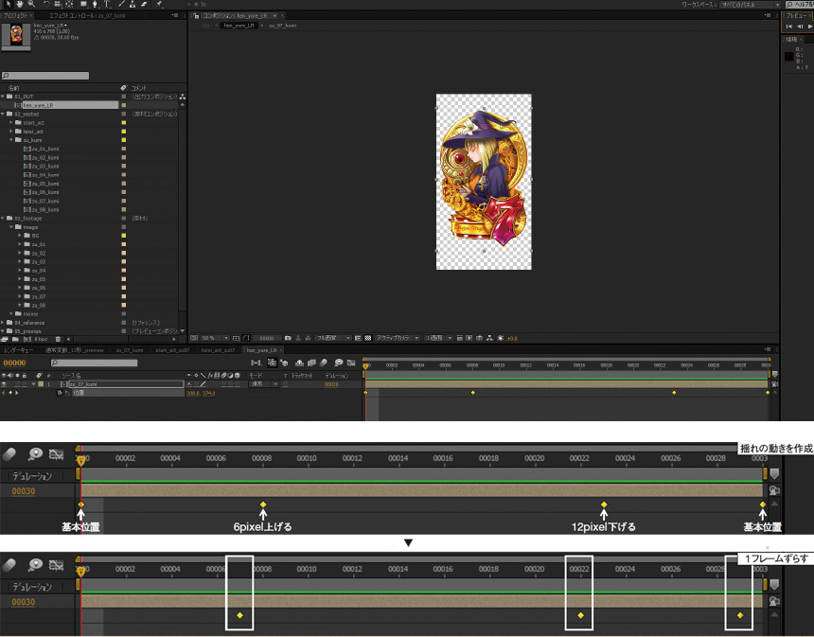Viewport: 814px width, 637px height.
Task: Show channel and color management settings
Action: (x=308, y=338)
